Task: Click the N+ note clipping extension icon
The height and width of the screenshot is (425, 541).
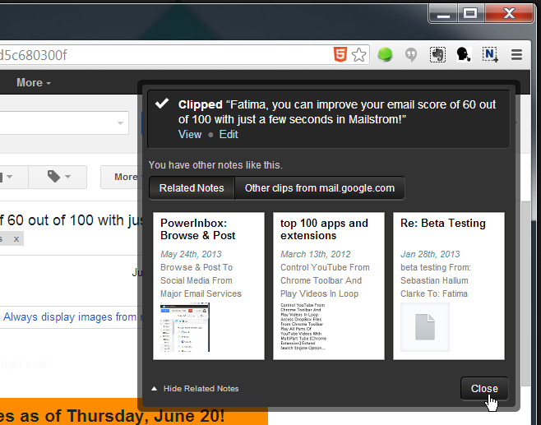Action: pos(490,54)
